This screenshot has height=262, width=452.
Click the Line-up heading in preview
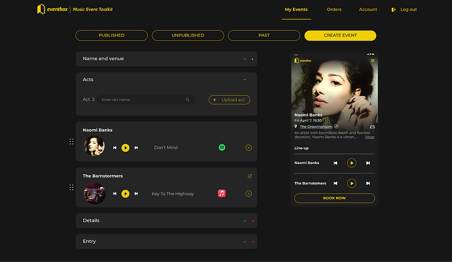301,148
